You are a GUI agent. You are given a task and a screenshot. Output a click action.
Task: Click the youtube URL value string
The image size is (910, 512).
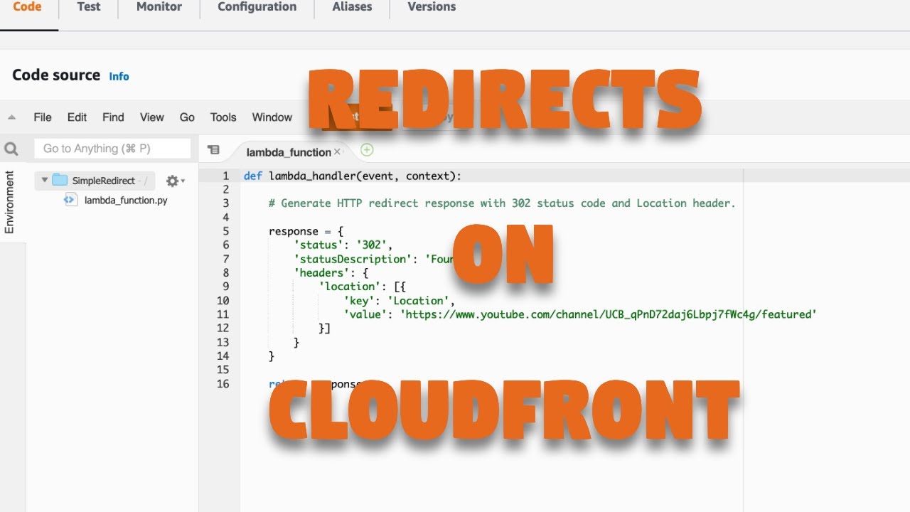coord(609,314)
